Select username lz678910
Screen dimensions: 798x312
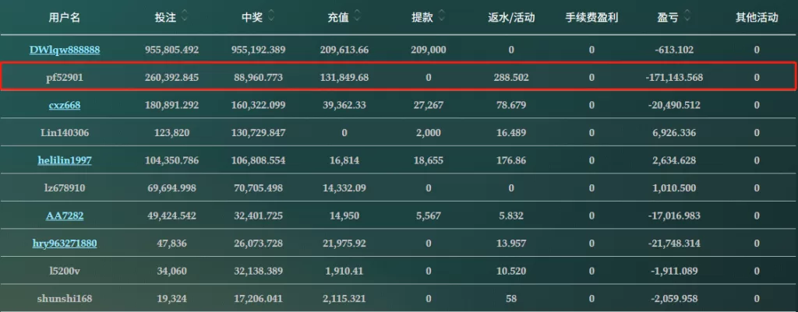pyautogui.click(x=65, y=188)
